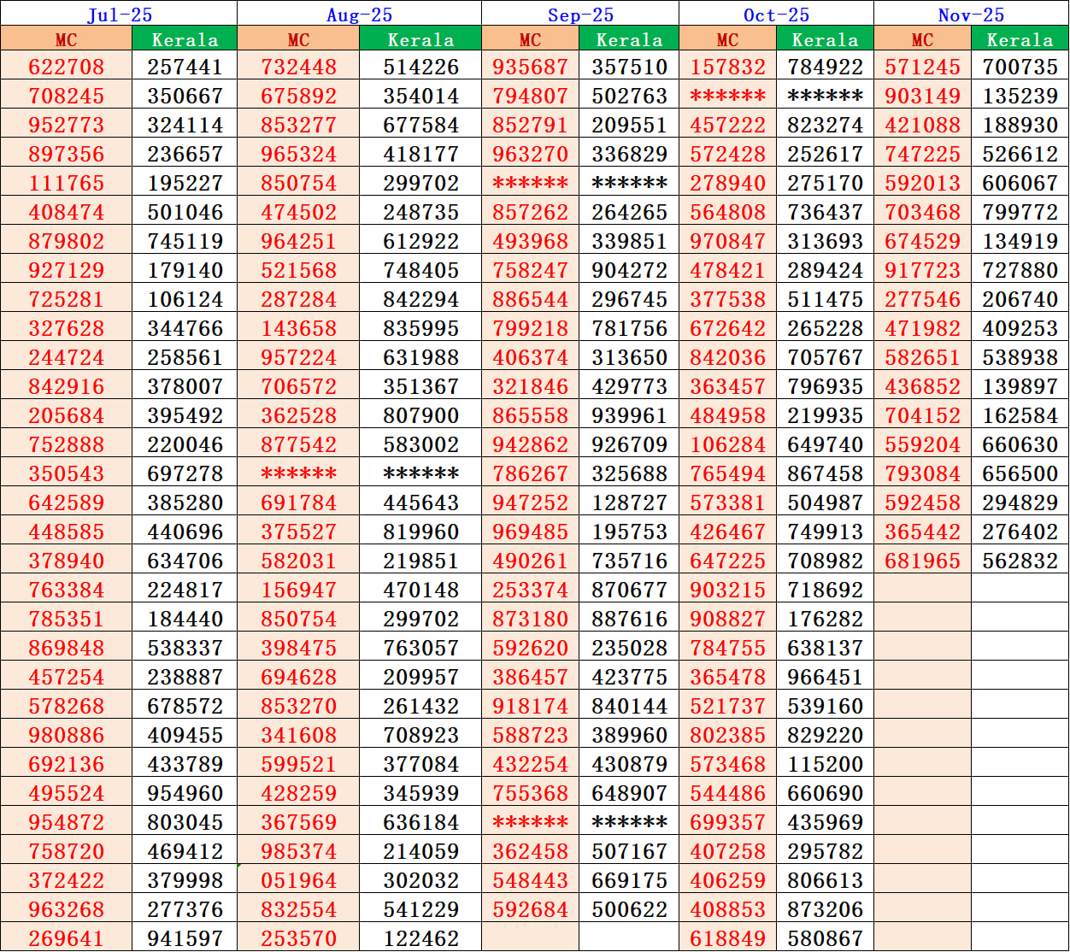Select the Sep-25 column header

(x=579, y=14)
